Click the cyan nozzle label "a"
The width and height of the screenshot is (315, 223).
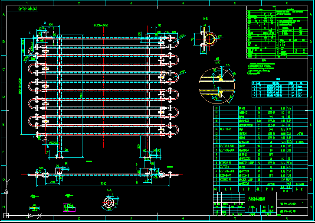(45, 23)
